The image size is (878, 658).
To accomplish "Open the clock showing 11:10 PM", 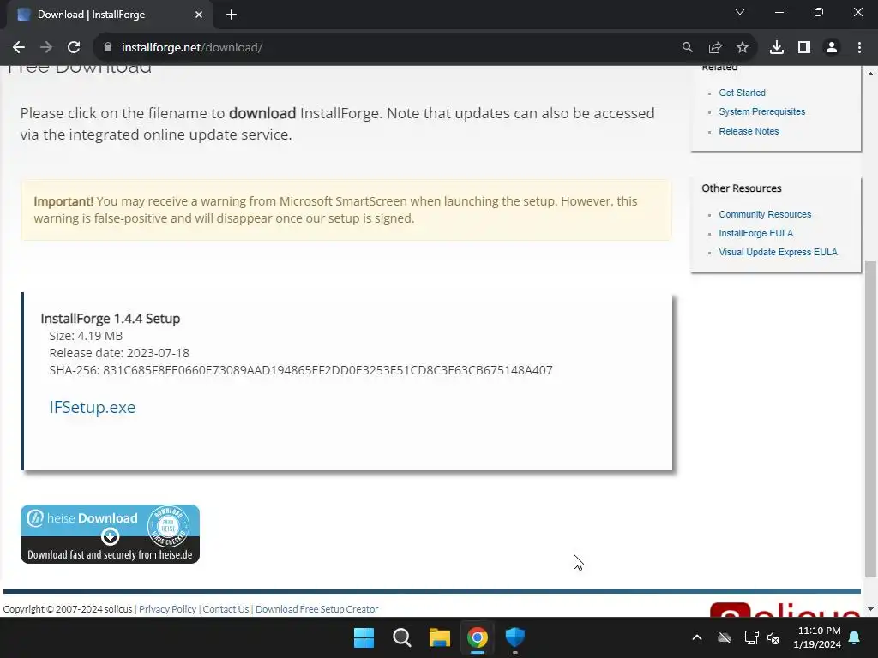I will pyautogui.click(x=817, y=637).
